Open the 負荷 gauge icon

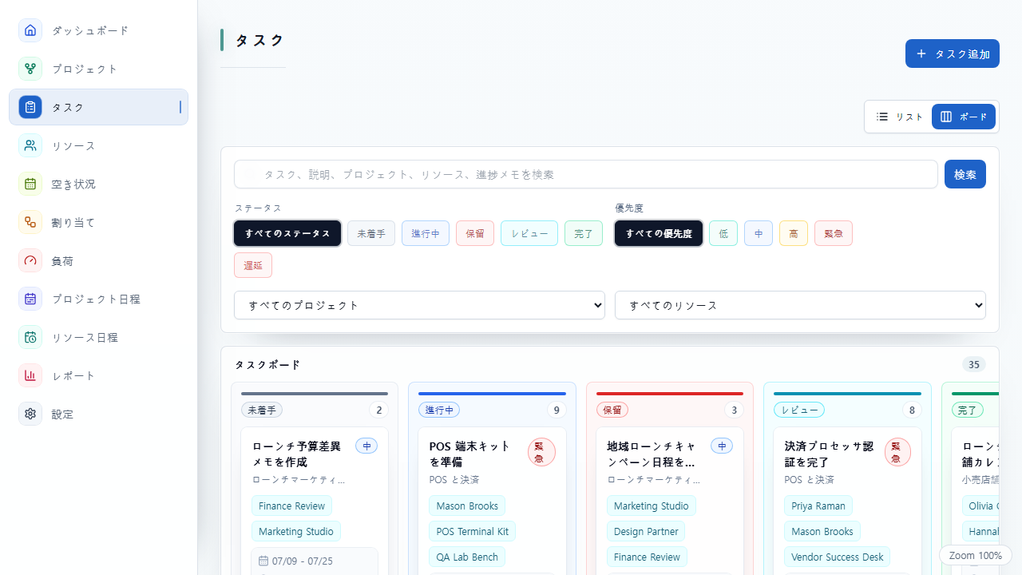pos(30,260)
